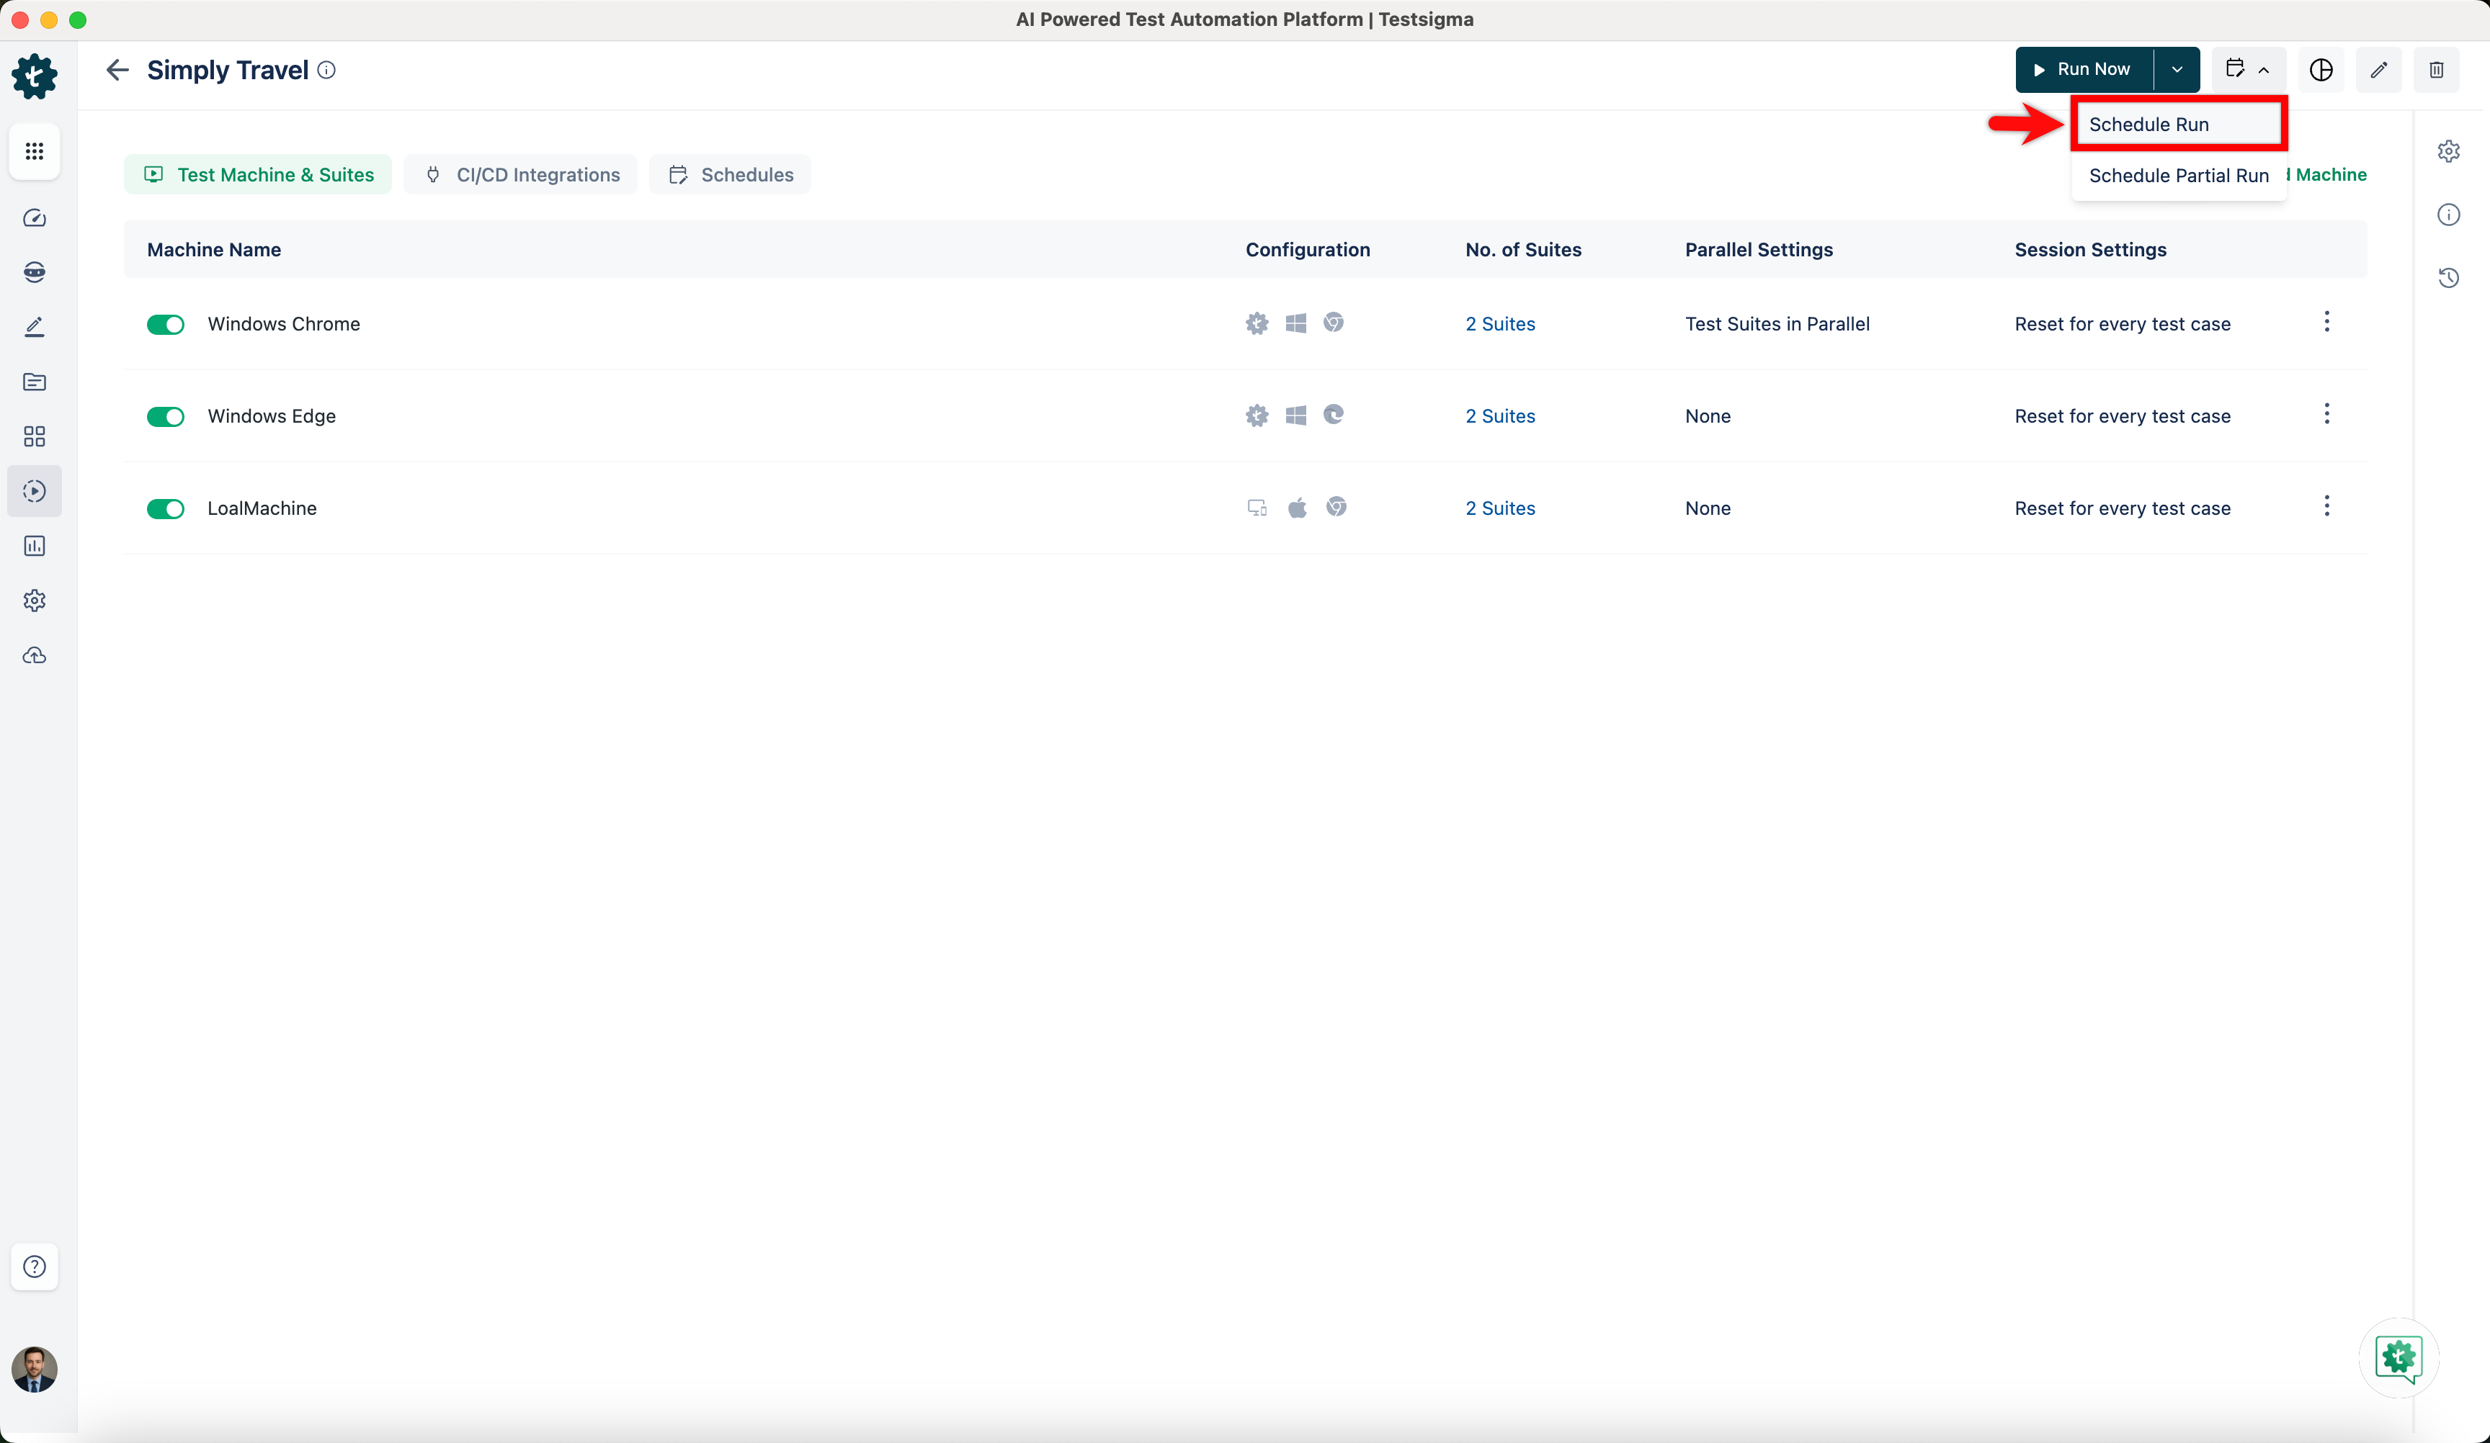Click Windows OS icon in Windows Chrome row
This screenshot has height=1443, width=2490.
pyautogui.click(x=1296, y=323)
